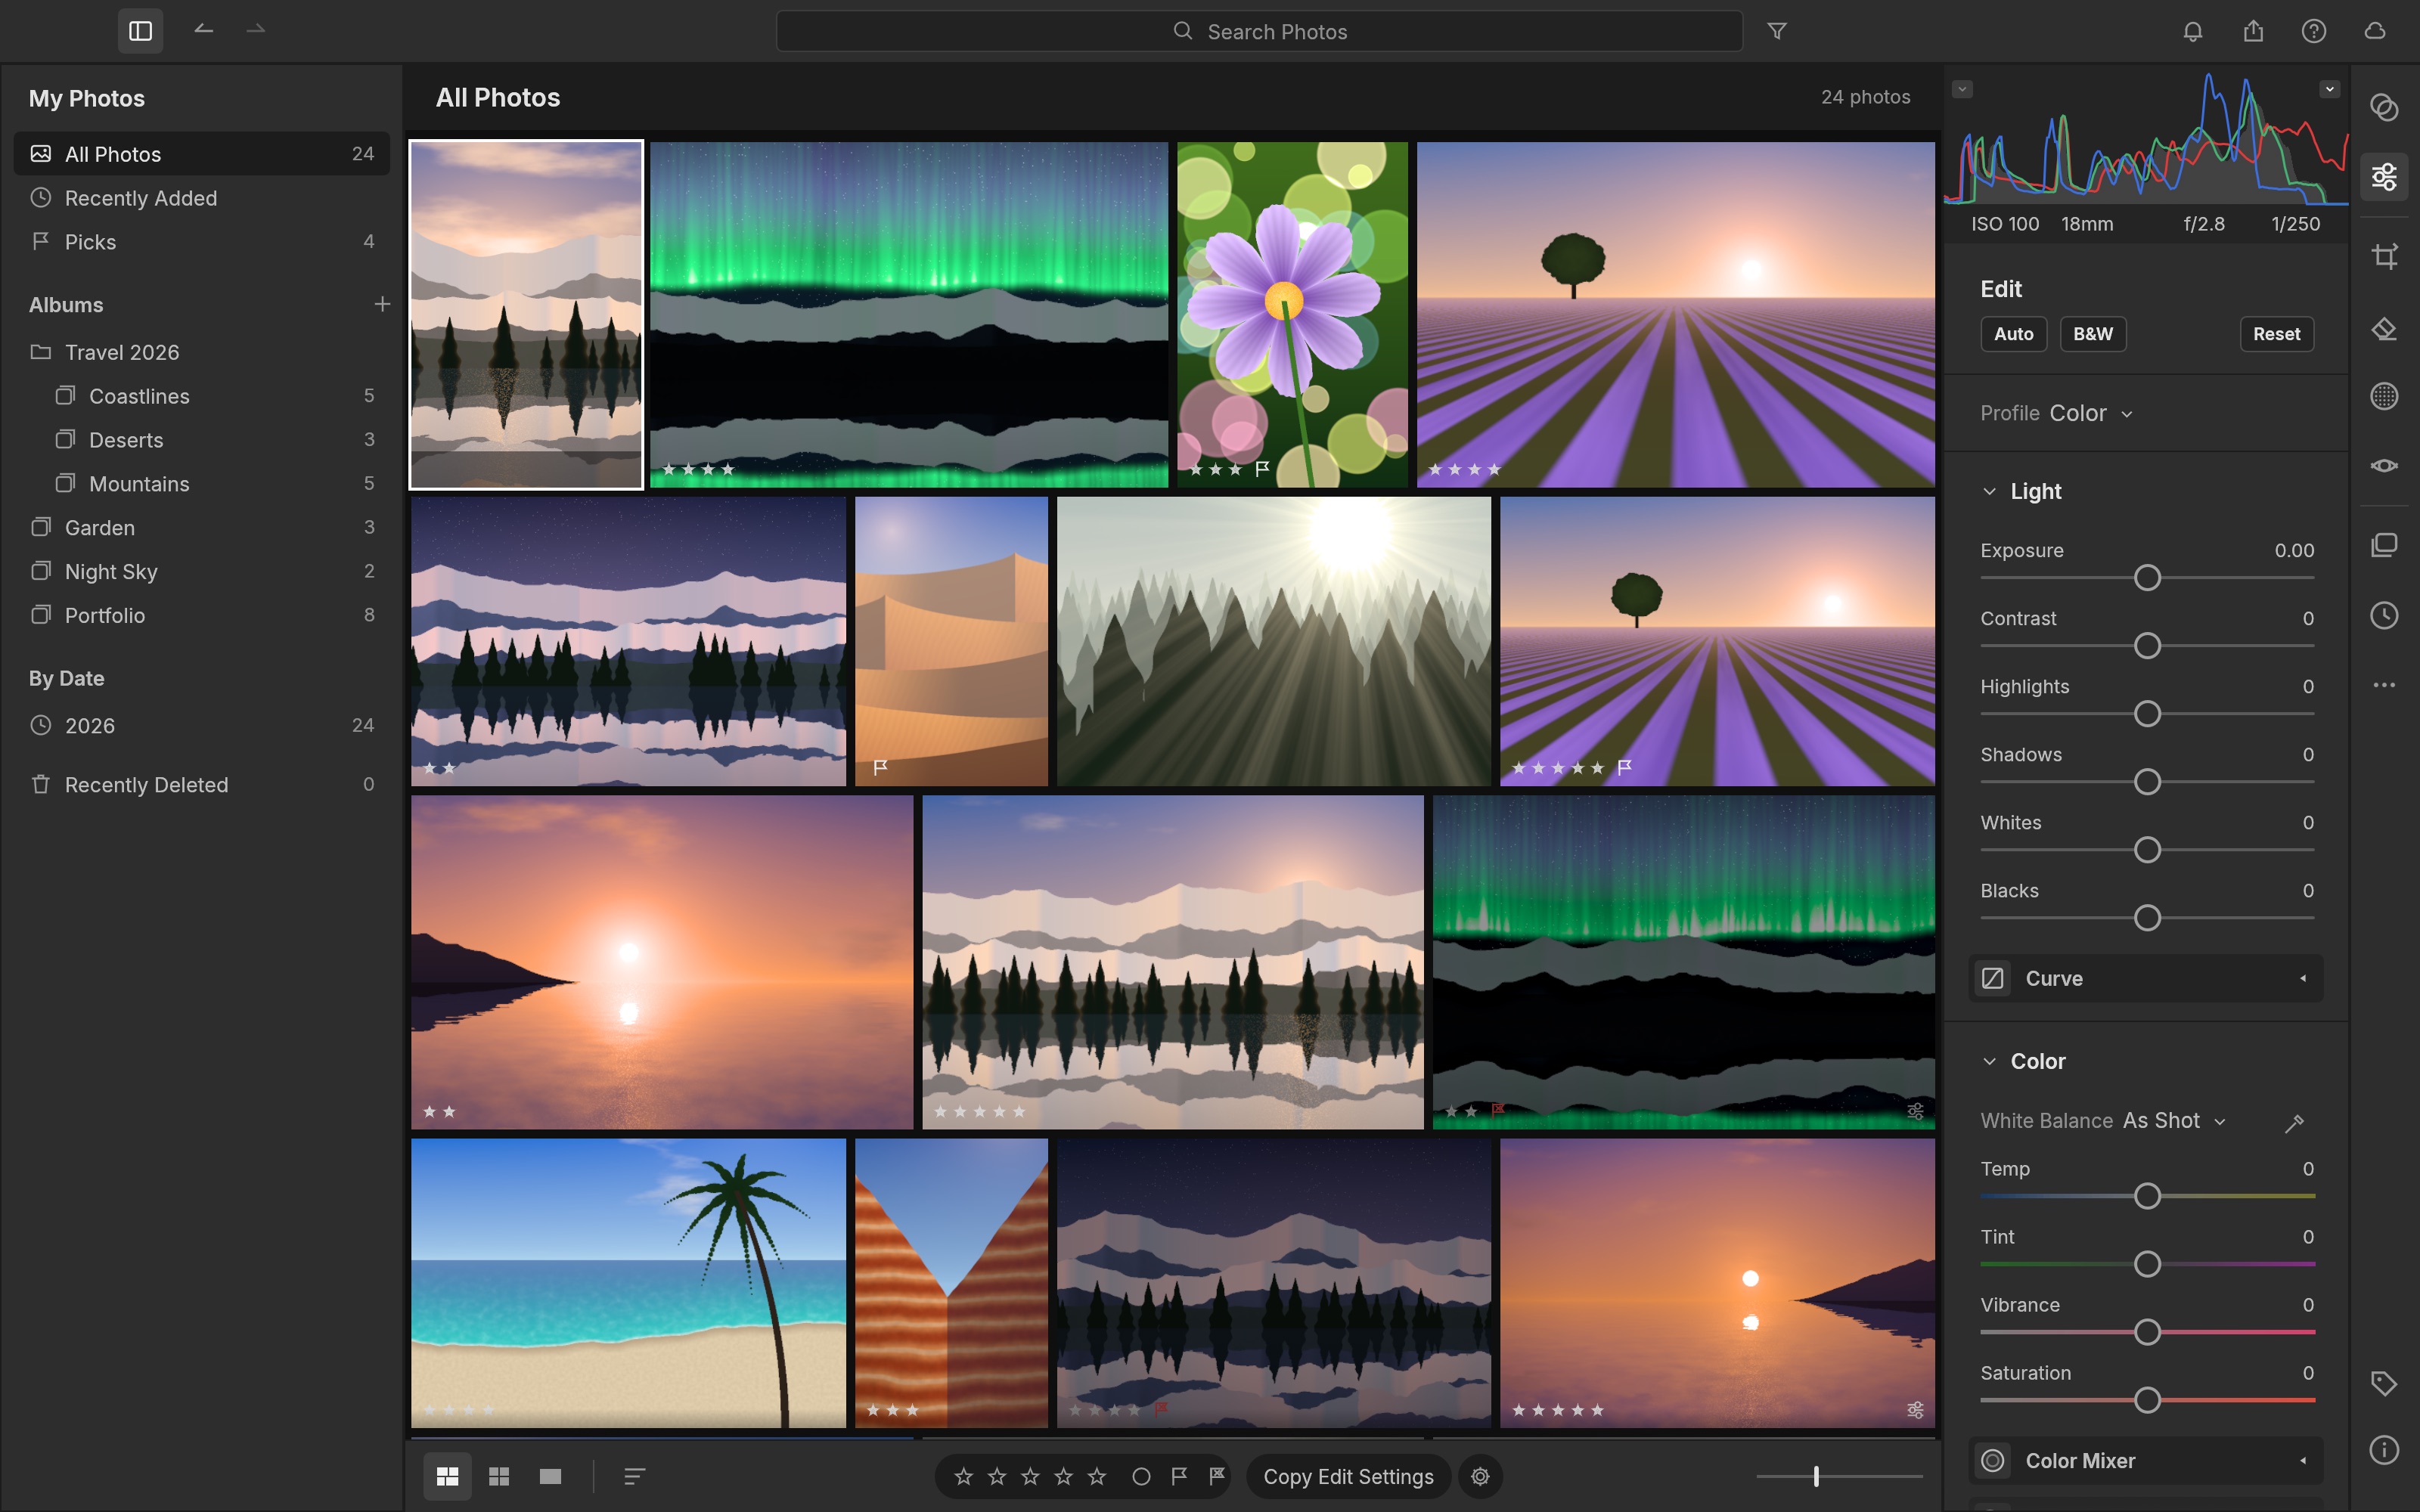This screenshot has width=2420, height=1512.
Task: Open the Night Sky album
Action: tap(201, 571)
